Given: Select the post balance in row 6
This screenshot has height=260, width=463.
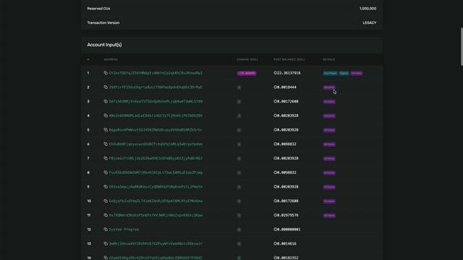Looking at the screenshot, I should pos(285,144).
